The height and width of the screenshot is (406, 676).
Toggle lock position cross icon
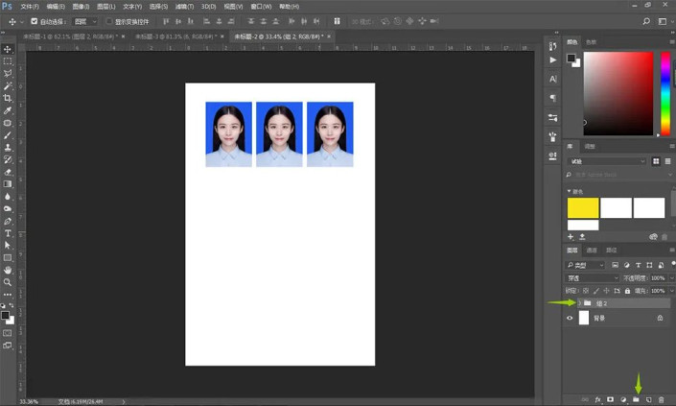[x=606, y=291]
